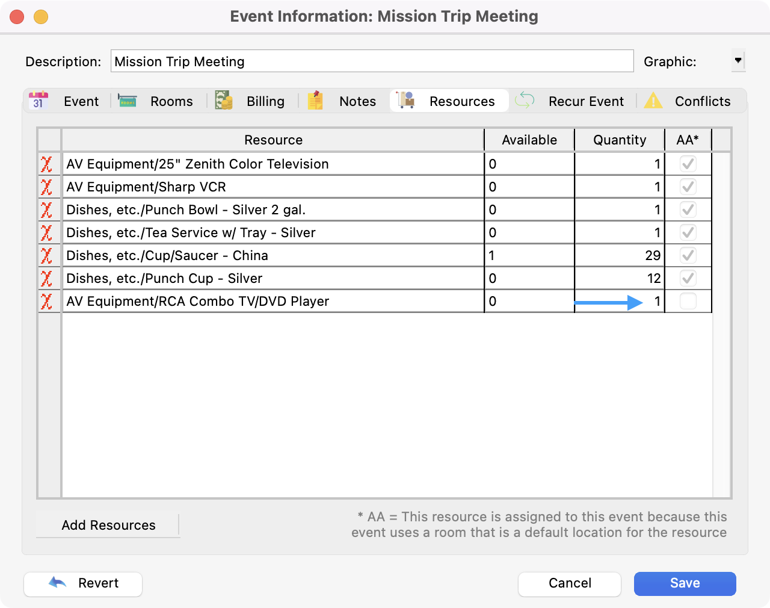Click the calendar icon on Event tab
This screenshot has width=770, height=608.
38,101
